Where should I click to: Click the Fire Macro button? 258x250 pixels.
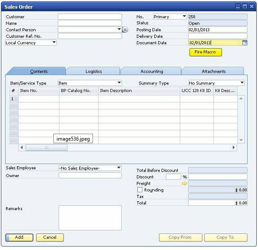(x=205, y=52)
